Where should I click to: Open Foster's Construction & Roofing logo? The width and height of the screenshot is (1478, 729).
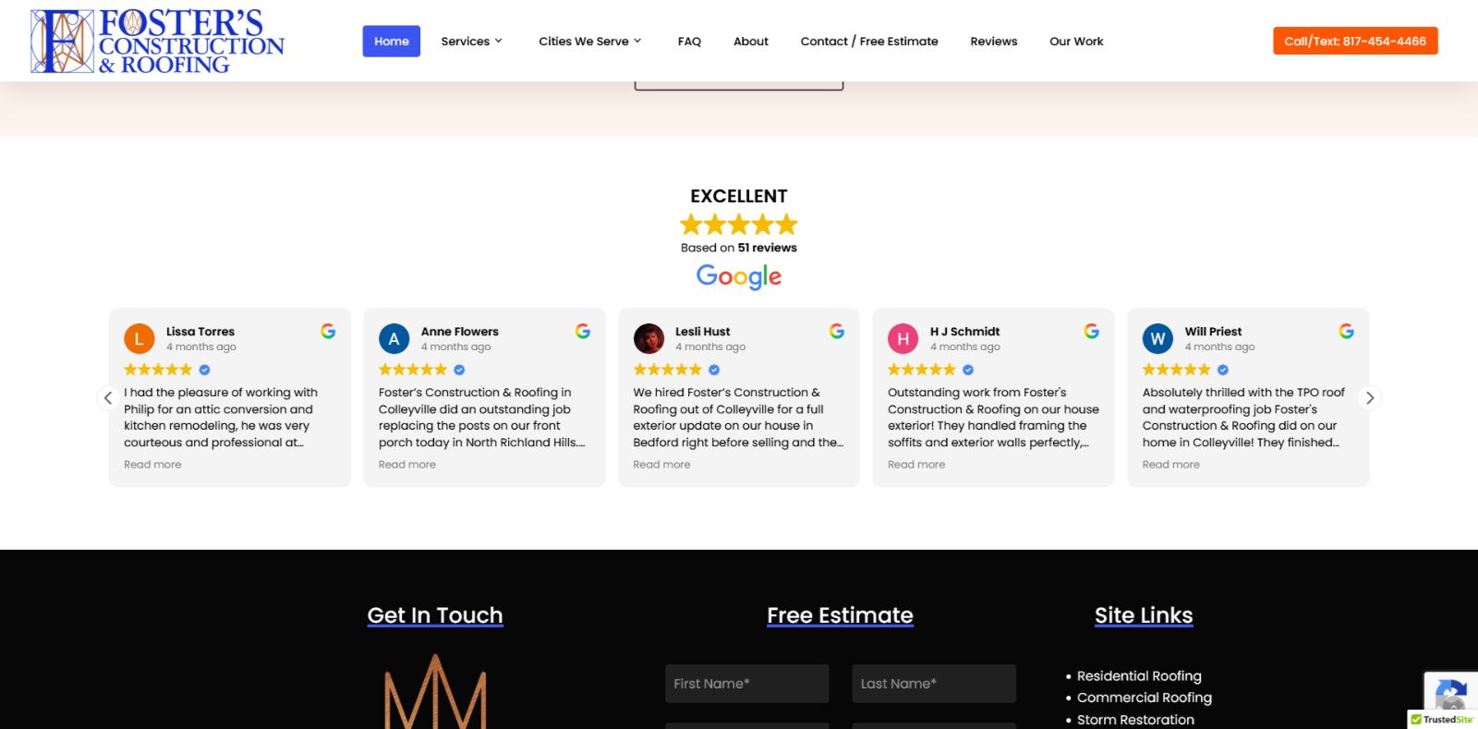(x=157, y=41)
